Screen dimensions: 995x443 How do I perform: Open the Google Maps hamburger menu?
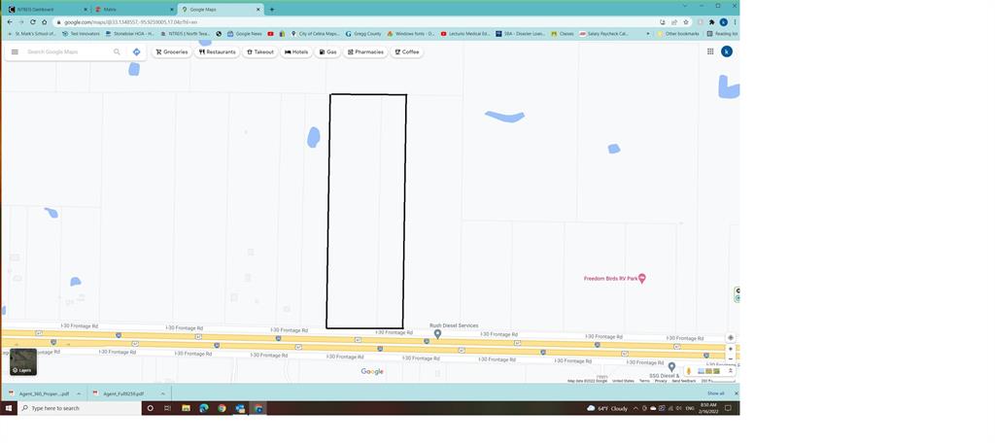click(15, 51)
